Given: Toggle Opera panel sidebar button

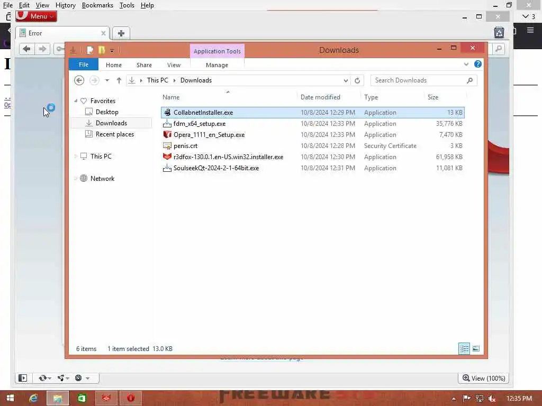Looking at the screenshot, I should pos(22,378).
